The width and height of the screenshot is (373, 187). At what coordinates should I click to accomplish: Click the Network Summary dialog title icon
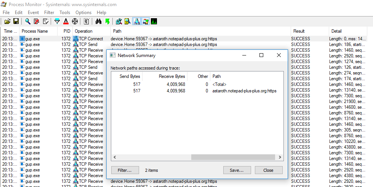[112, 55]
